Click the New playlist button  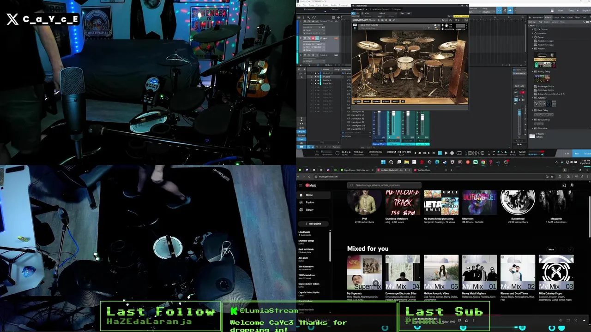313,224
